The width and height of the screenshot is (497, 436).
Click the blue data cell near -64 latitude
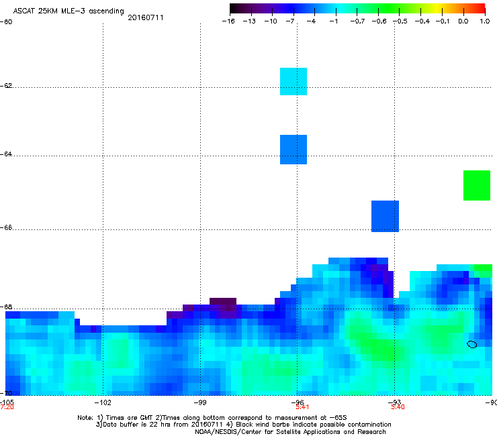pos(293,150)
